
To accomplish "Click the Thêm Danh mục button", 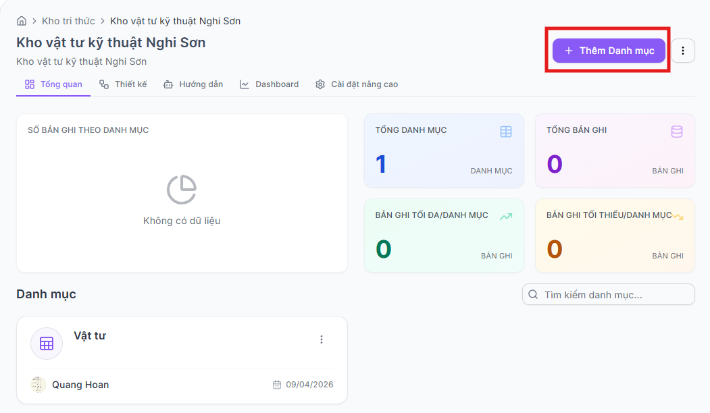I will tap(609, 51).
